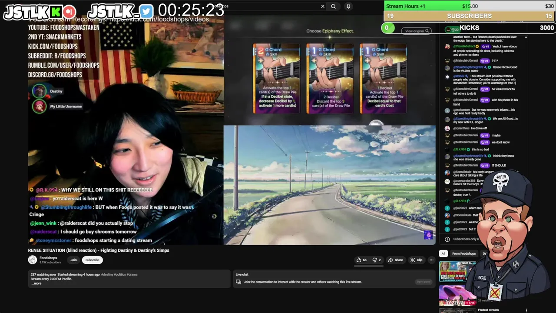This screenshot has height=313, width=556.
Task: Share the live stream
Action: (x=395, y=260)
